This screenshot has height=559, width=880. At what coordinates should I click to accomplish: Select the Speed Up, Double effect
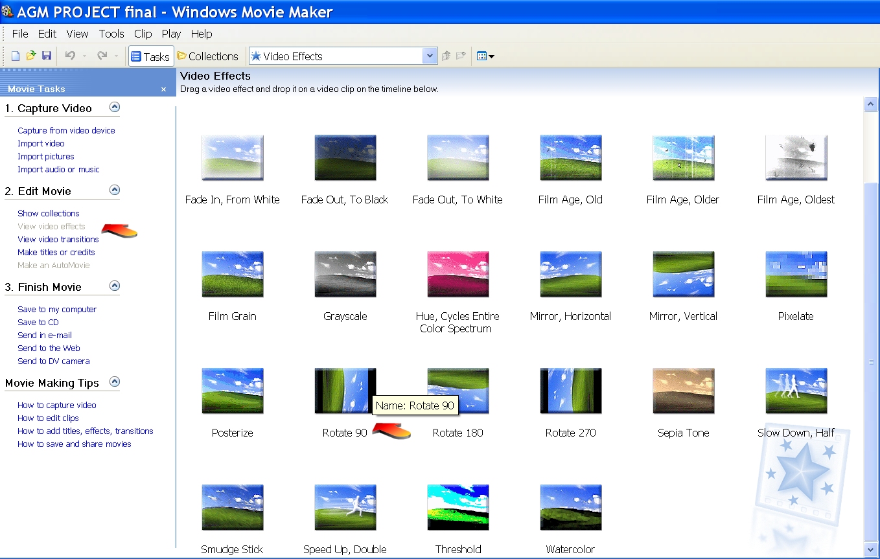[345, 507]
